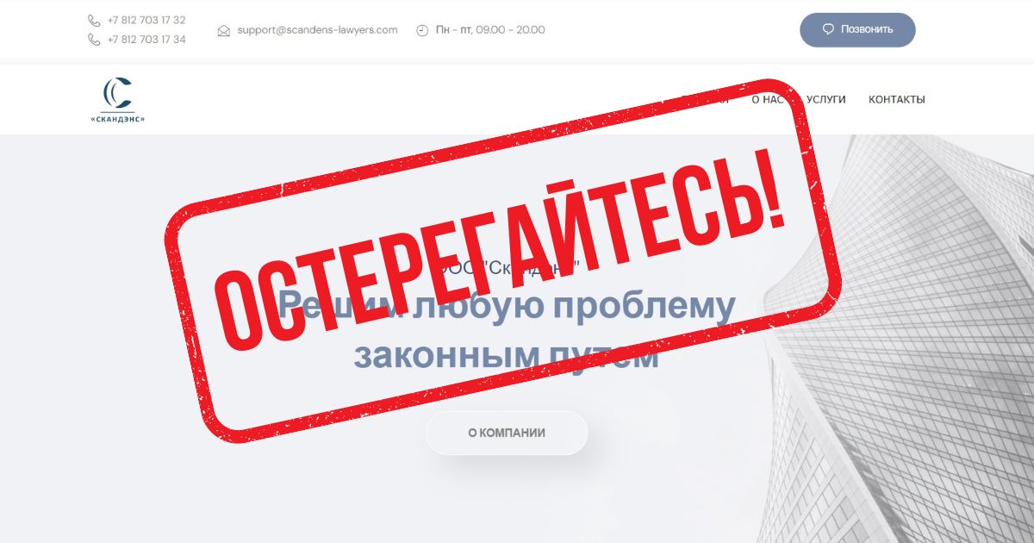Click the 'законным путем' heading line
Image resolution: width=1034 pixels, height=543 pixels.
coord(507,354)
